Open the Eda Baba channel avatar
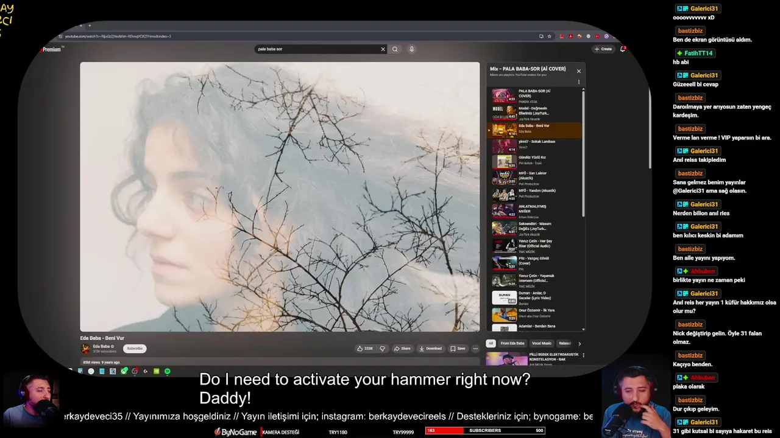 point(85,349)
